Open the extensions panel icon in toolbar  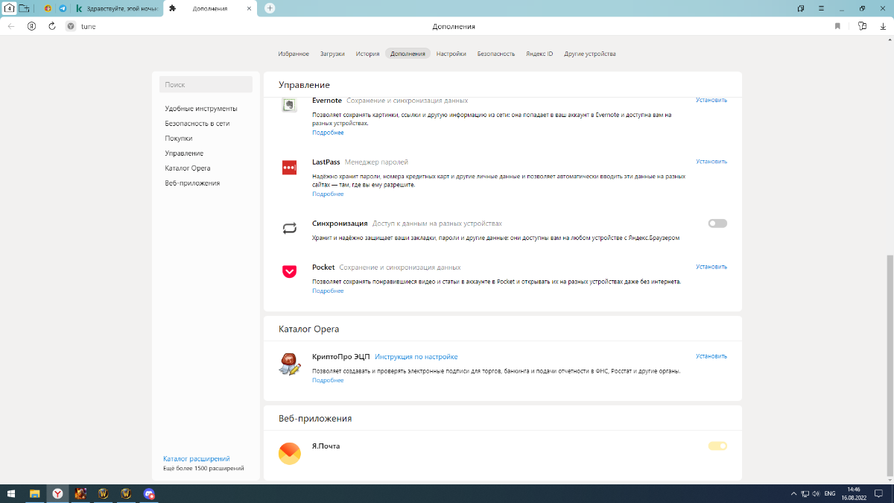(863, 26)
